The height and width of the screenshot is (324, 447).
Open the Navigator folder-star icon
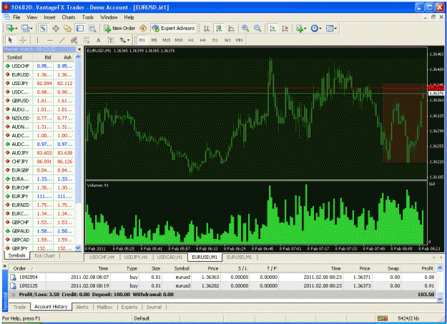point(67,28)
